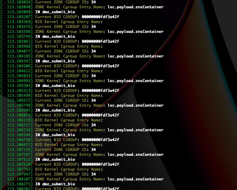Click 'IN dmz_submit_bio' at timestamp 113.103749
This screenshot has width=237, height=190.
(55, 36)
